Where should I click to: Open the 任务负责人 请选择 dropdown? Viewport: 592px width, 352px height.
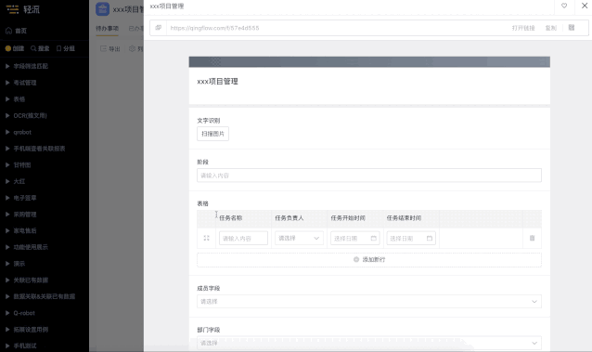pos(299,238)
